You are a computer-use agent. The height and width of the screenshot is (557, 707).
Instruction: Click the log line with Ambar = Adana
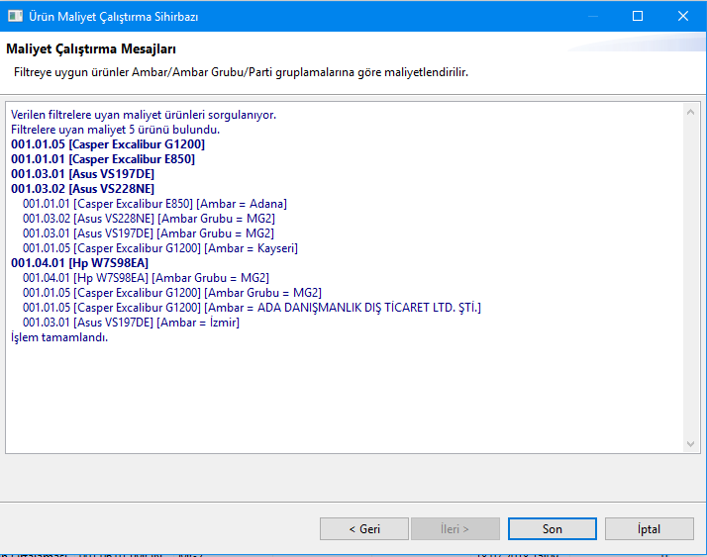point(154,204)
